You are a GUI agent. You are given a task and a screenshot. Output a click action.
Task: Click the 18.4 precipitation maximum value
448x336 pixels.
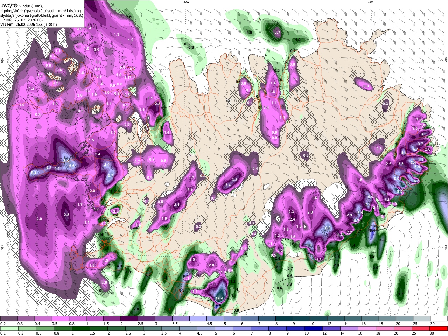click(x=219, y=299)
